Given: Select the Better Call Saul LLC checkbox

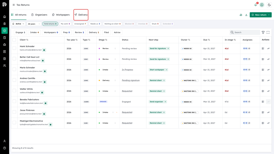Looking at the screenshot, I should [14, 59].
